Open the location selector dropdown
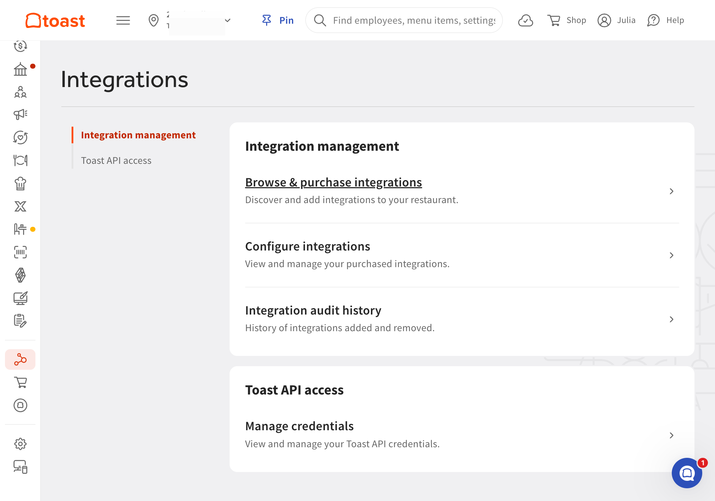 click(190, 21)
